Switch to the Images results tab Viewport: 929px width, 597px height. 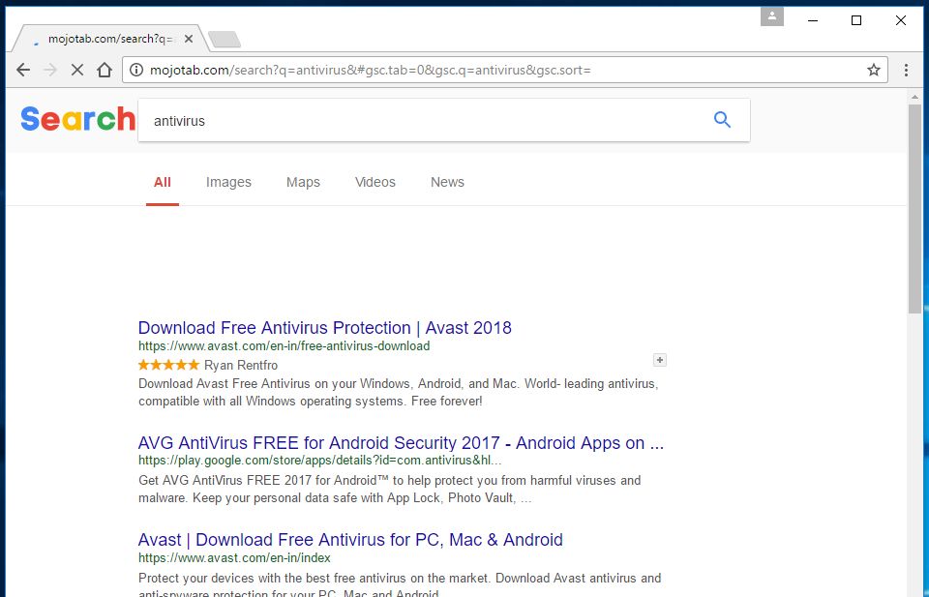point(228,182)
